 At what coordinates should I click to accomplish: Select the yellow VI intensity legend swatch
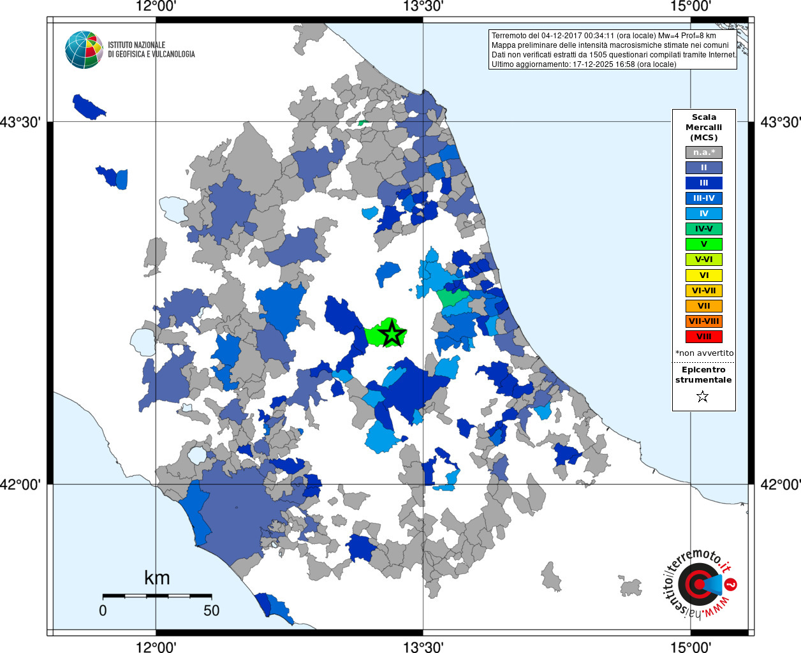(704, 275)
